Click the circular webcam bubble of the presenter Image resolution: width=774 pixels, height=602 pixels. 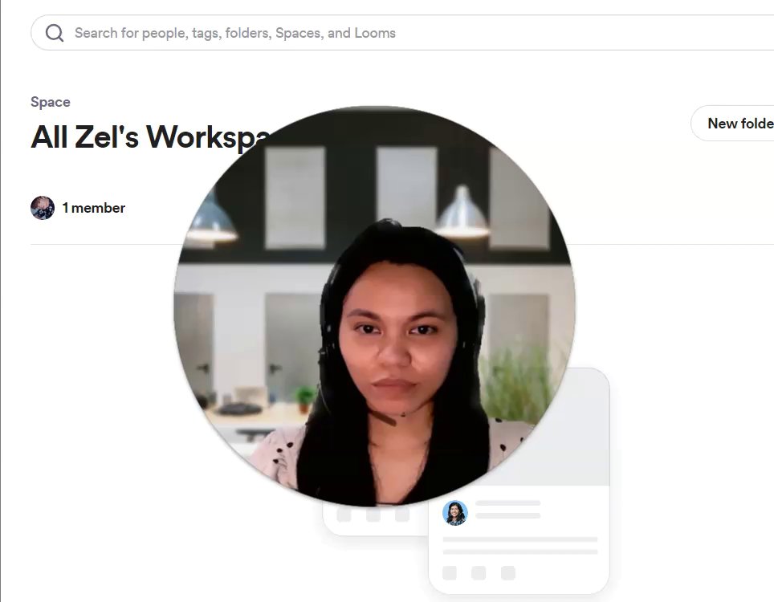coord(375,307)
